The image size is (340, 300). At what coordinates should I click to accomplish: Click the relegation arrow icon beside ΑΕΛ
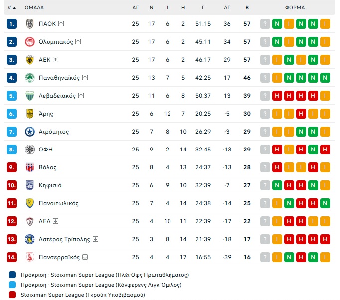pos(55,221)
